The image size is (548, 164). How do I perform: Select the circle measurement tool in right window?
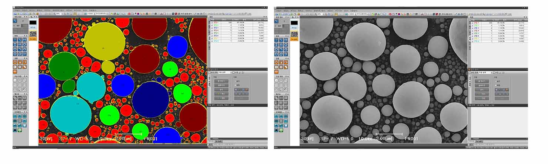[x=286, y=44]
